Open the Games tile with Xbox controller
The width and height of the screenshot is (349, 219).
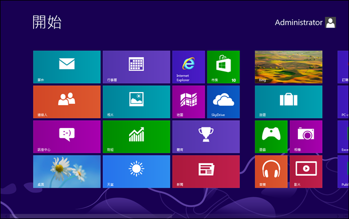click(271, 136)
